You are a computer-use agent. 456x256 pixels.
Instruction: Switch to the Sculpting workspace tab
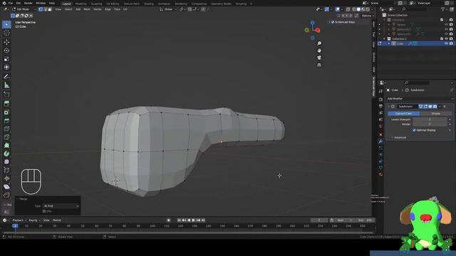tap(96, 4)
